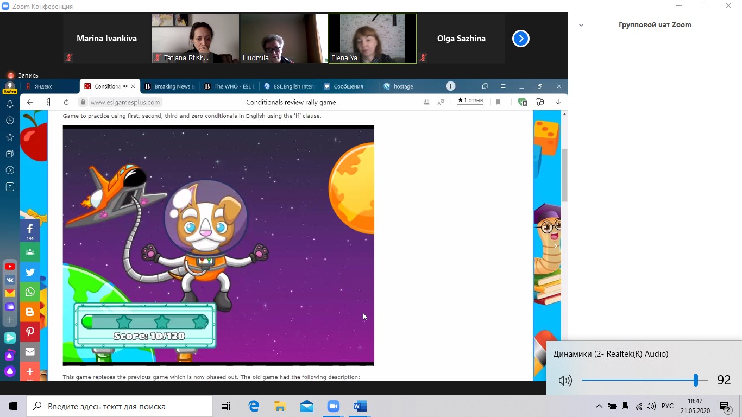This screenshot has width=742, height=417.
Task: Bookmark the current page
Action: pos(498,102)
